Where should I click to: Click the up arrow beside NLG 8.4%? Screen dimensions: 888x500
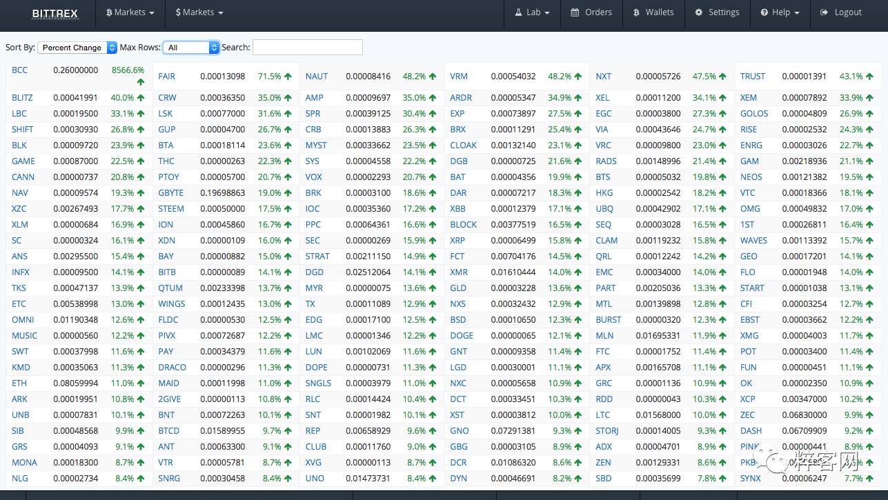point(141,479)
